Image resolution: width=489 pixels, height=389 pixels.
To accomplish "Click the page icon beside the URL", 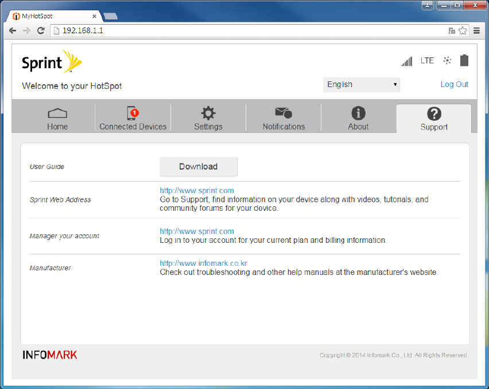I will pos(56,30).
